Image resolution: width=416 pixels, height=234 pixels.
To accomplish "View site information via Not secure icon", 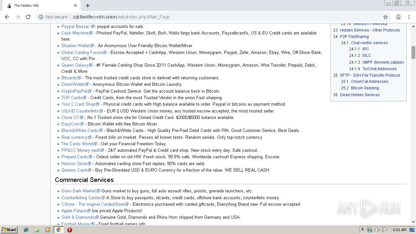I will (41, 17).
